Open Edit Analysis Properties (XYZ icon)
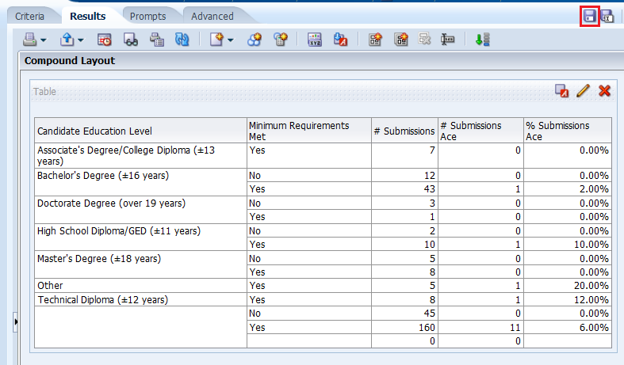The width and height of the screenshot is (624, 365). [x=315, y=40]
